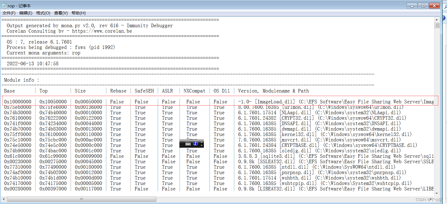Click the 'Version, Modulename & Path' header
Screen dimensions: 447x204
click(274, 91)
